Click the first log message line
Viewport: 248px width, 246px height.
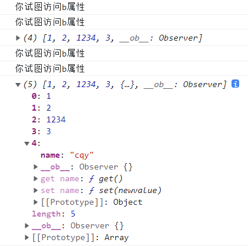pyautogui.click(x=50, y=7)
